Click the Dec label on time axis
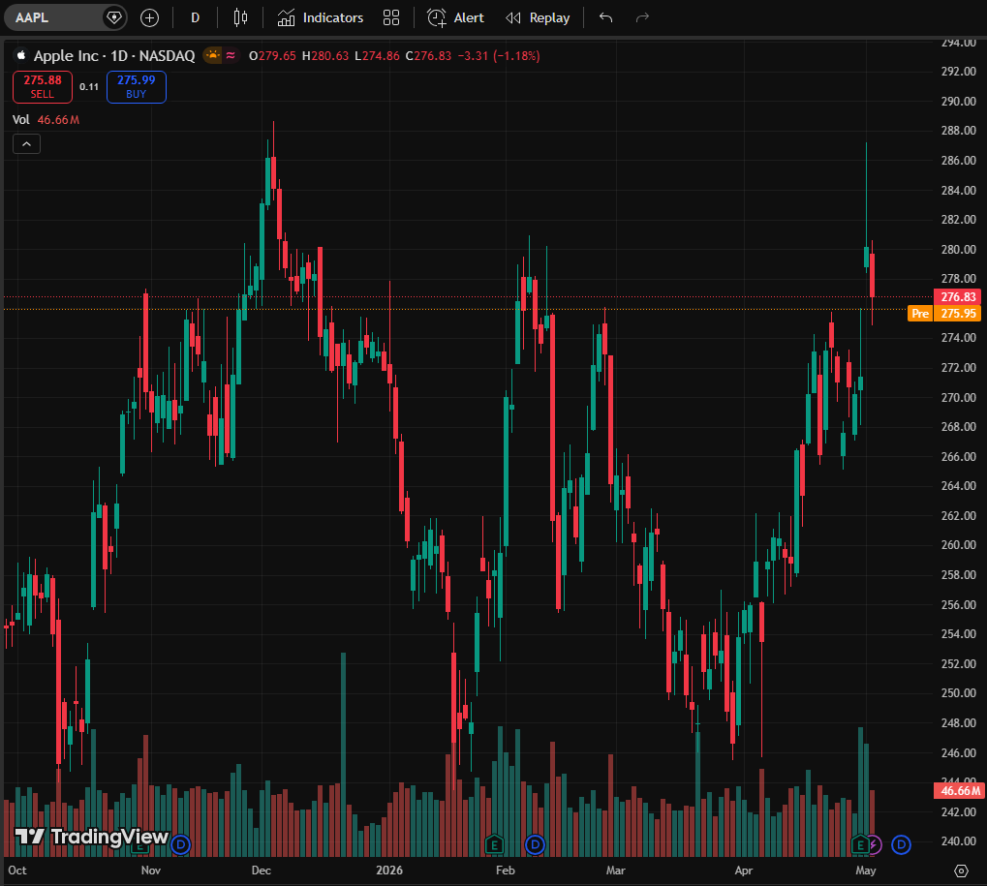Screen dimensions: 987x886 [262, 871]
